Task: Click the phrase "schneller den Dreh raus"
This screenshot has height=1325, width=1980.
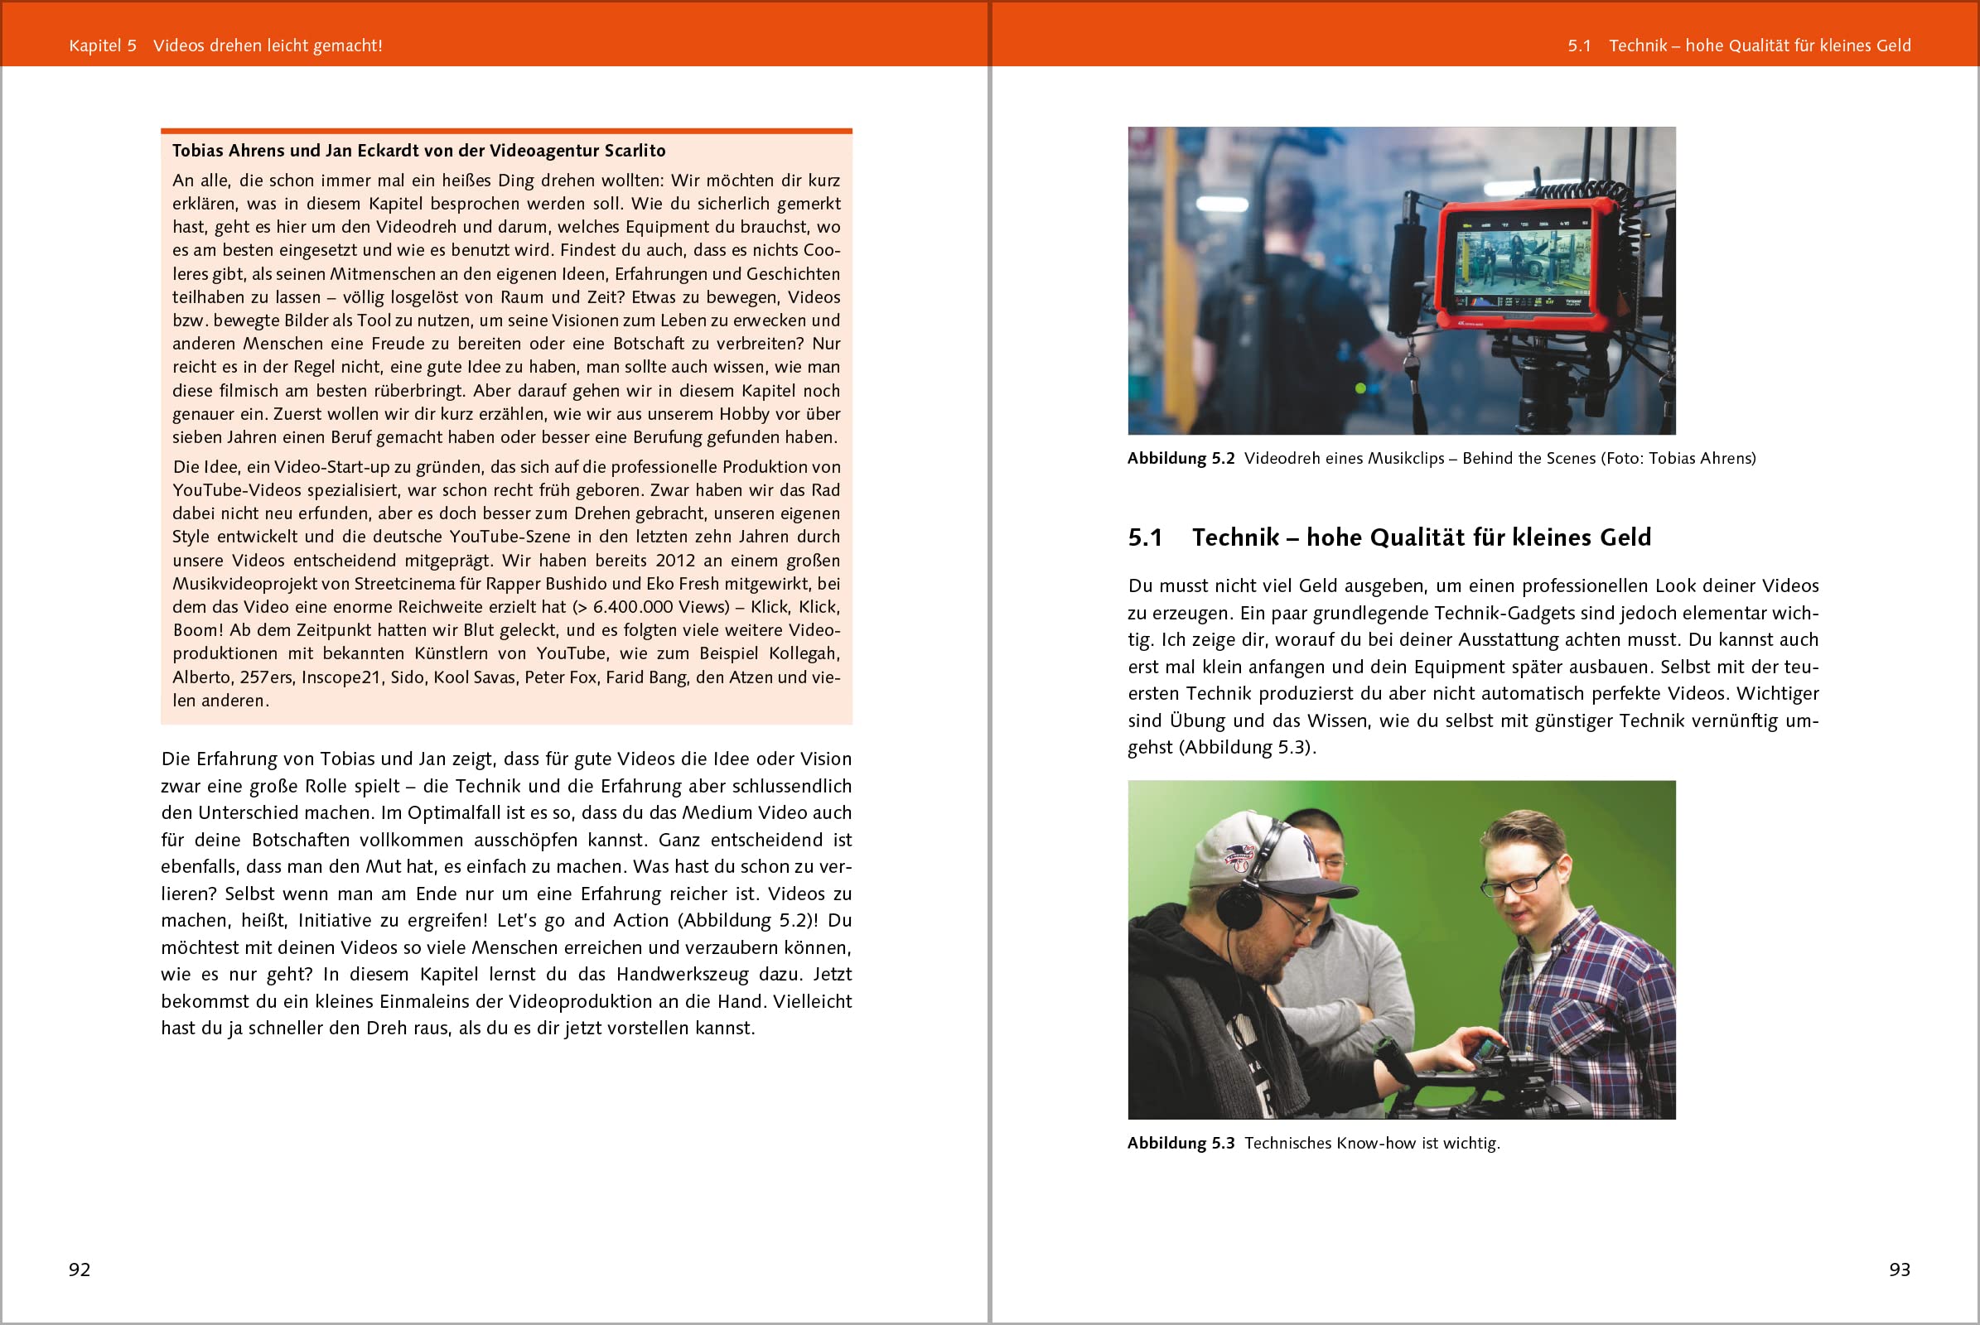Action: coord(348,1029)
